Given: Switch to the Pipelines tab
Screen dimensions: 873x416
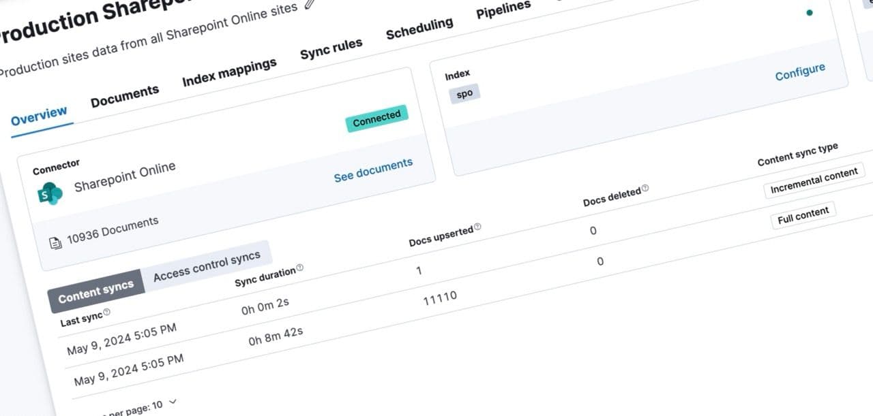Looking at the screenshot, I should [503, 8].
